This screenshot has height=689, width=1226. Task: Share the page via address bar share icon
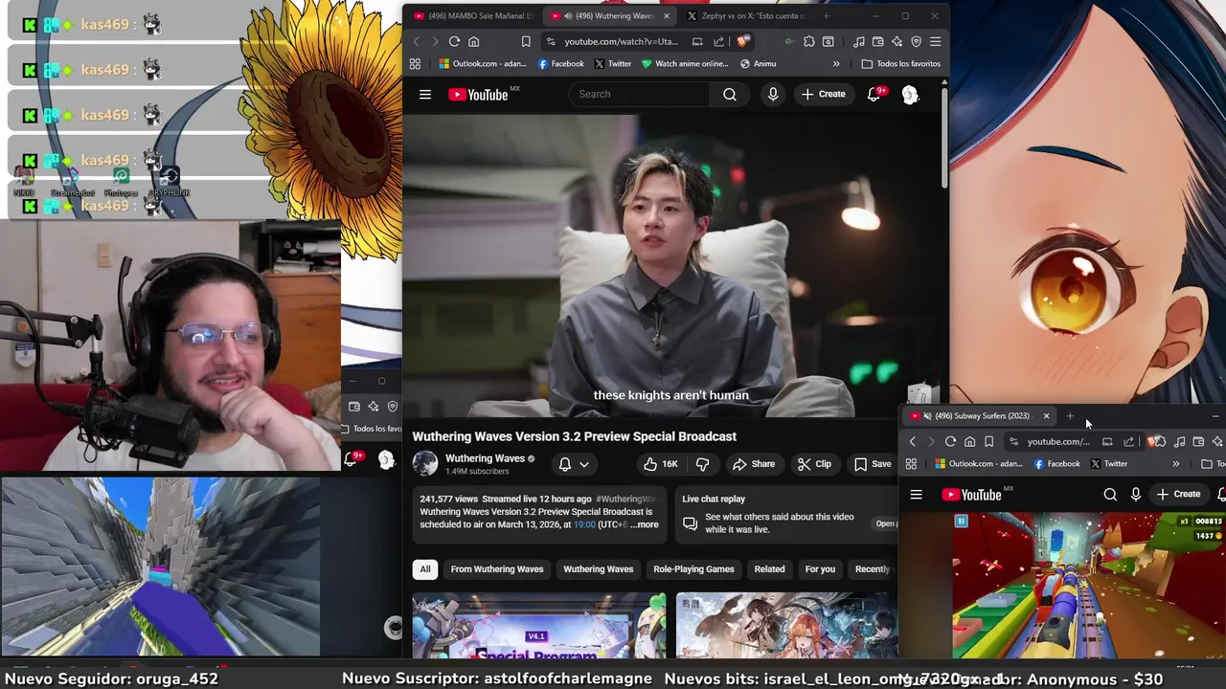pyautogui.click(x=719, y=41)
